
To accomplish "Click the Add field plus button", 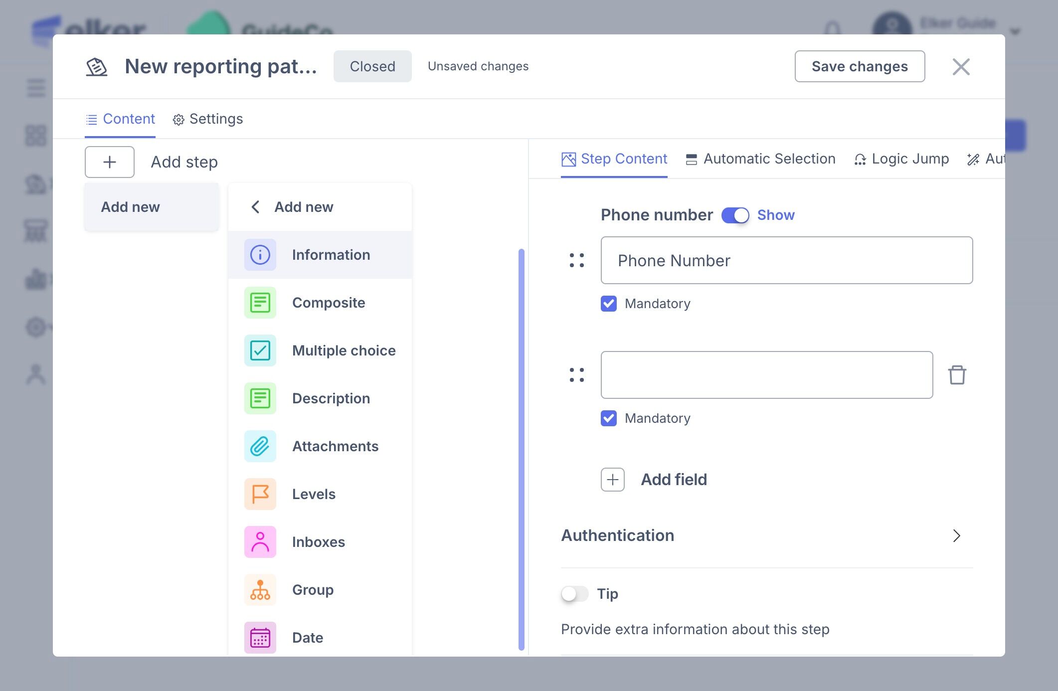I will [613, 480].
